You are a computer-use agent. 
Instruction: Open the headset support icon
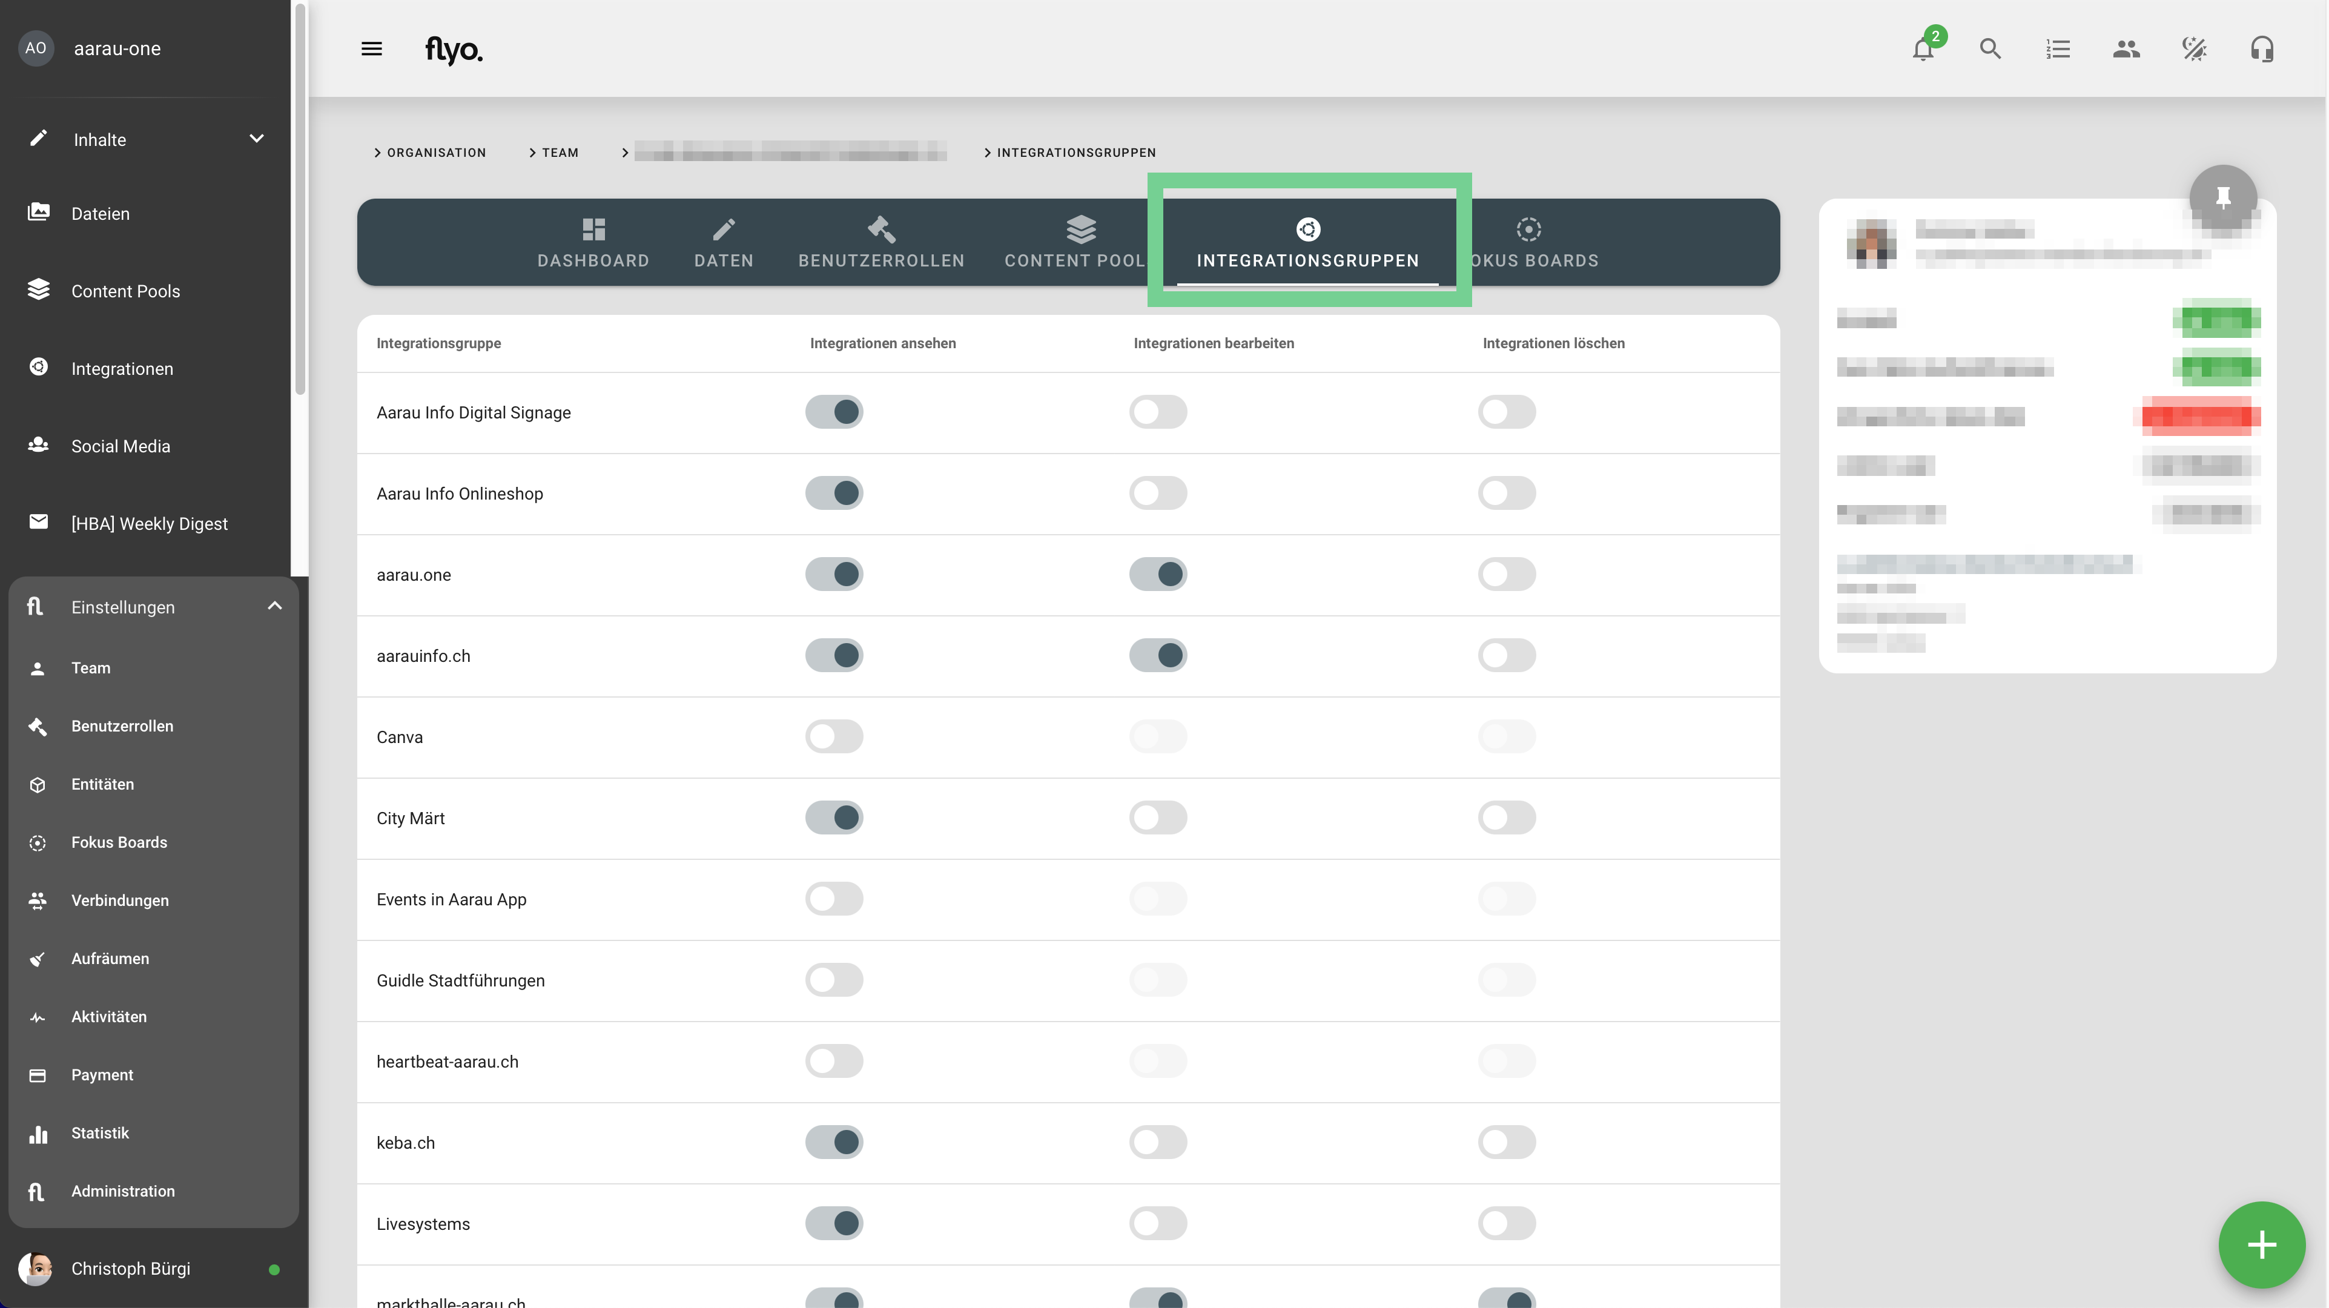[x=2261, y=49]
